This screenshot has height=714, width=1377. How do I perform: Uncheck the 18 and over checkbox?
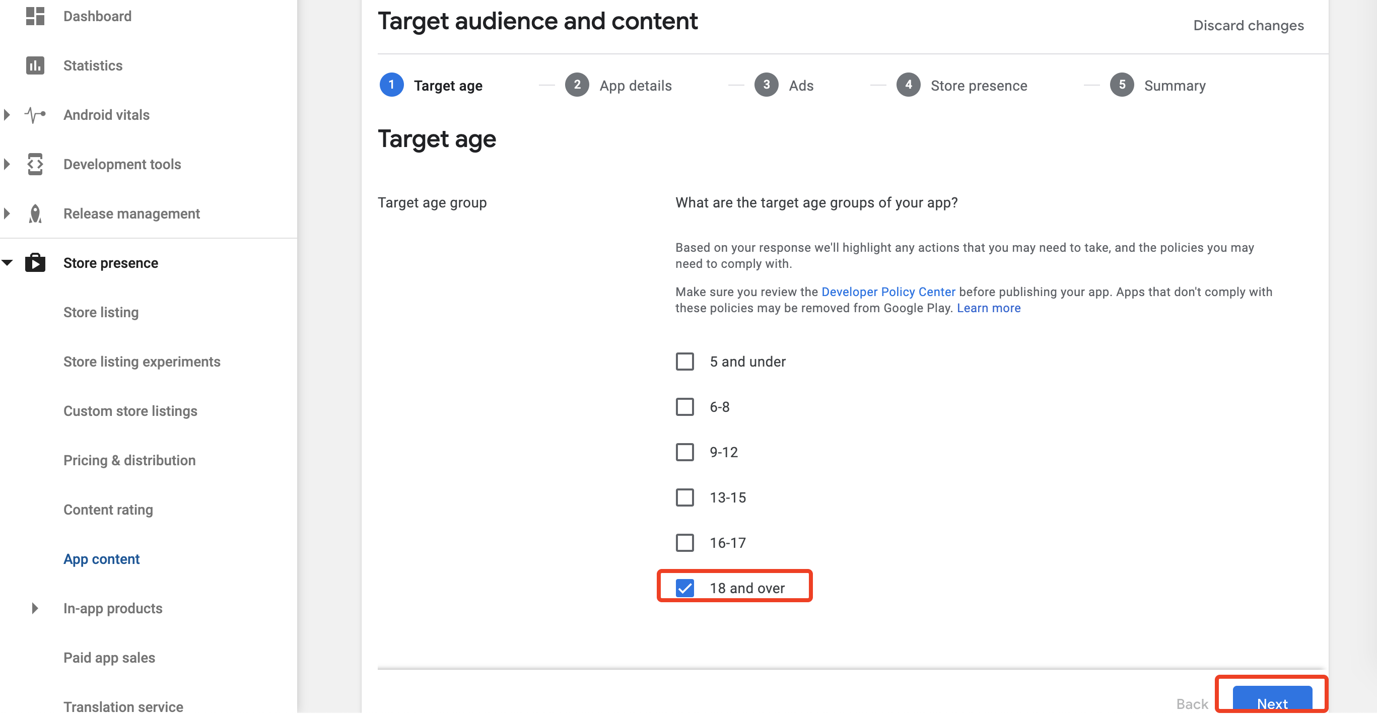tap(685, 587)
